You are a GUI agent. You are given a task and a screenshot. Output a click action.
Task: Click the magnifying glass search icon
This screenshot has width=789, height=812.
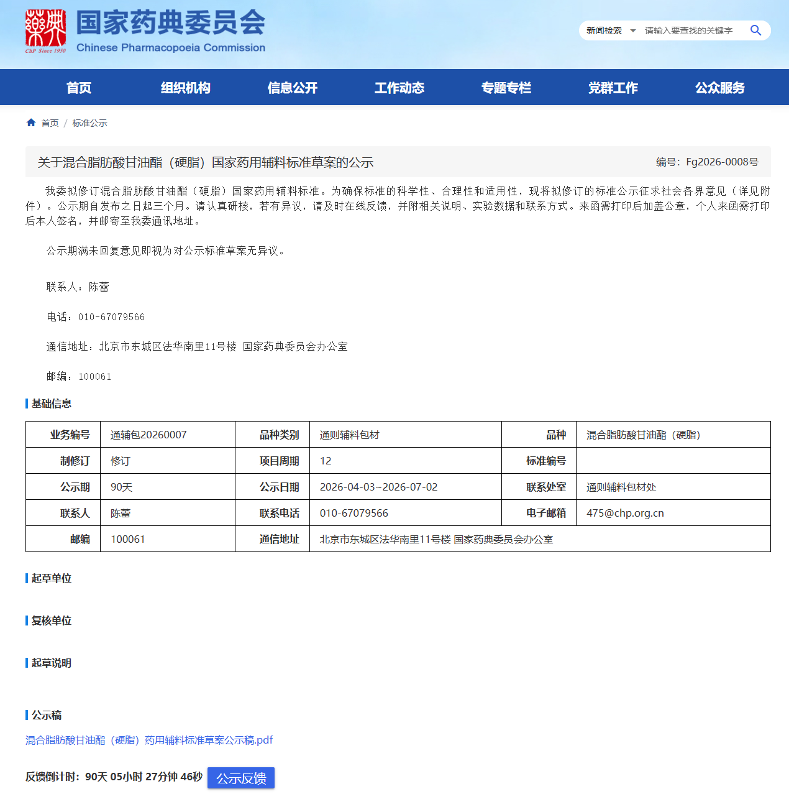point(755,30)
